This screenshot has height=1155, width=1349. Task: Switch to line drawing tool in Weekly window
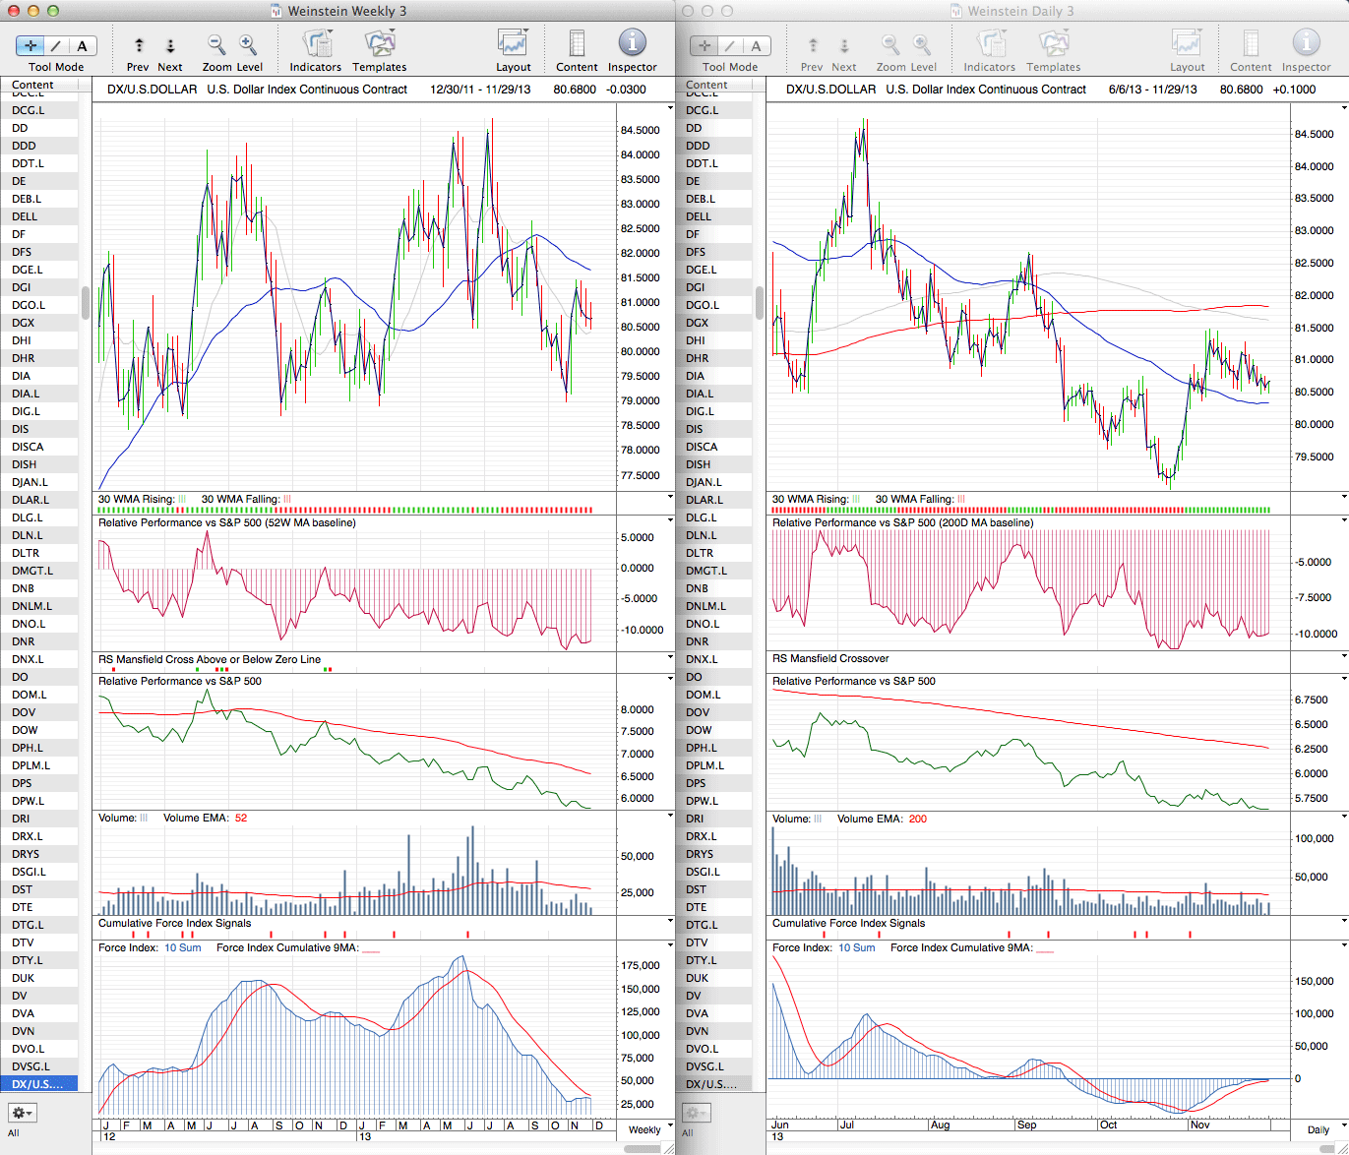click(56, 45)
